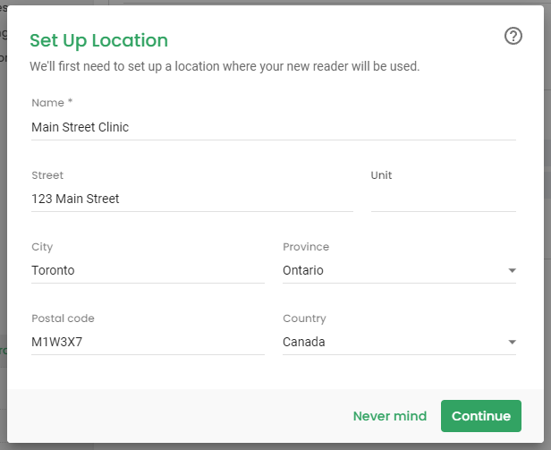Click the Name field with Main Street Clinic
The height and width of the screenshot is (450, 551).
274,127
